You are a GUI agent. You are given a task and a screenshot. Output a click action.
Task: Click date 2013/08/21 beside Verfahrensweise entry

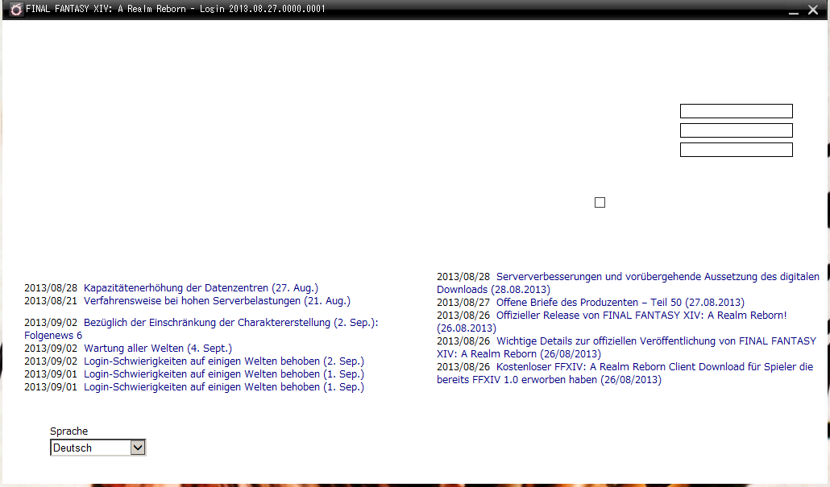[x=51, y=301]
